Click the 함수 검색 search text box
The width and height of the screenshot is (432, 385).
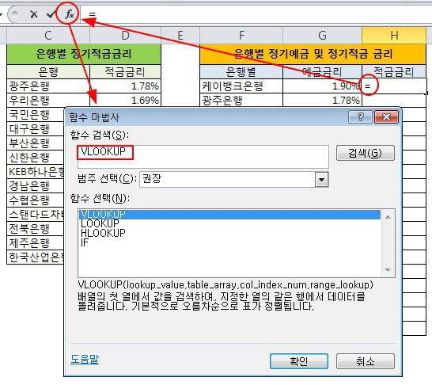tap(203, 156)
